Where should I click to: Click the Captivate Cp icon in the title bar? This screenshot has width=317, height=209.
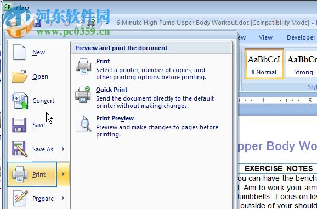[8, 7]
